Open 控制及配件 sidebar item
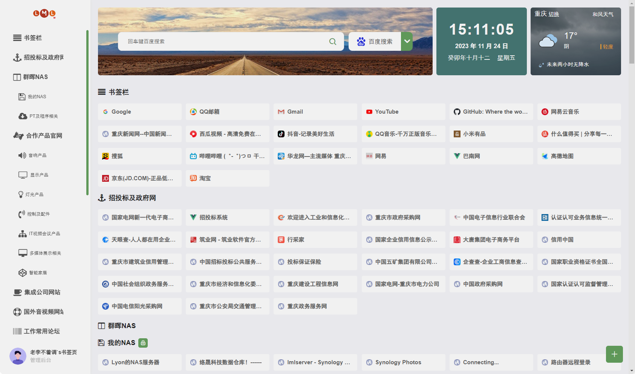 [34, 214]
